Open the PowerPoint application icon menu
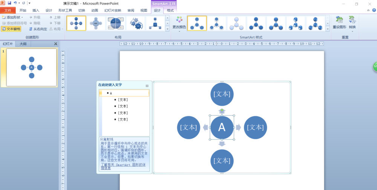The width and height of the screenshot is (377, 190). pos(3,3)
